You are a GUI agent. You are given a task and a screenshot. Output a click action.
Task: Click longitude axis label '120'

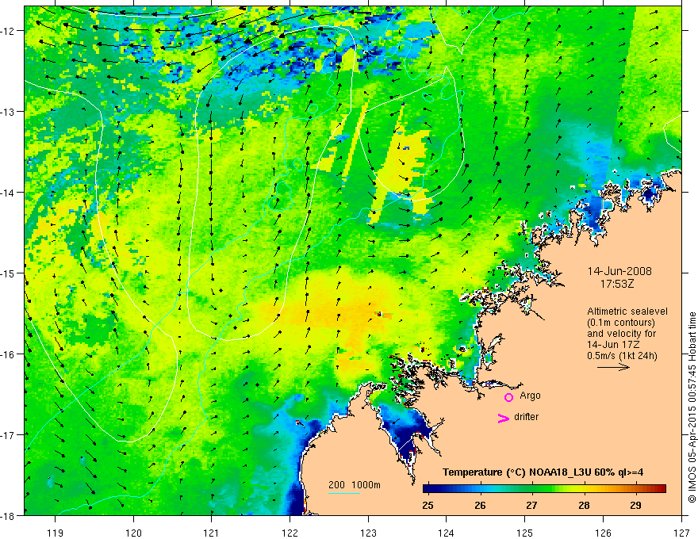(133, 533)
